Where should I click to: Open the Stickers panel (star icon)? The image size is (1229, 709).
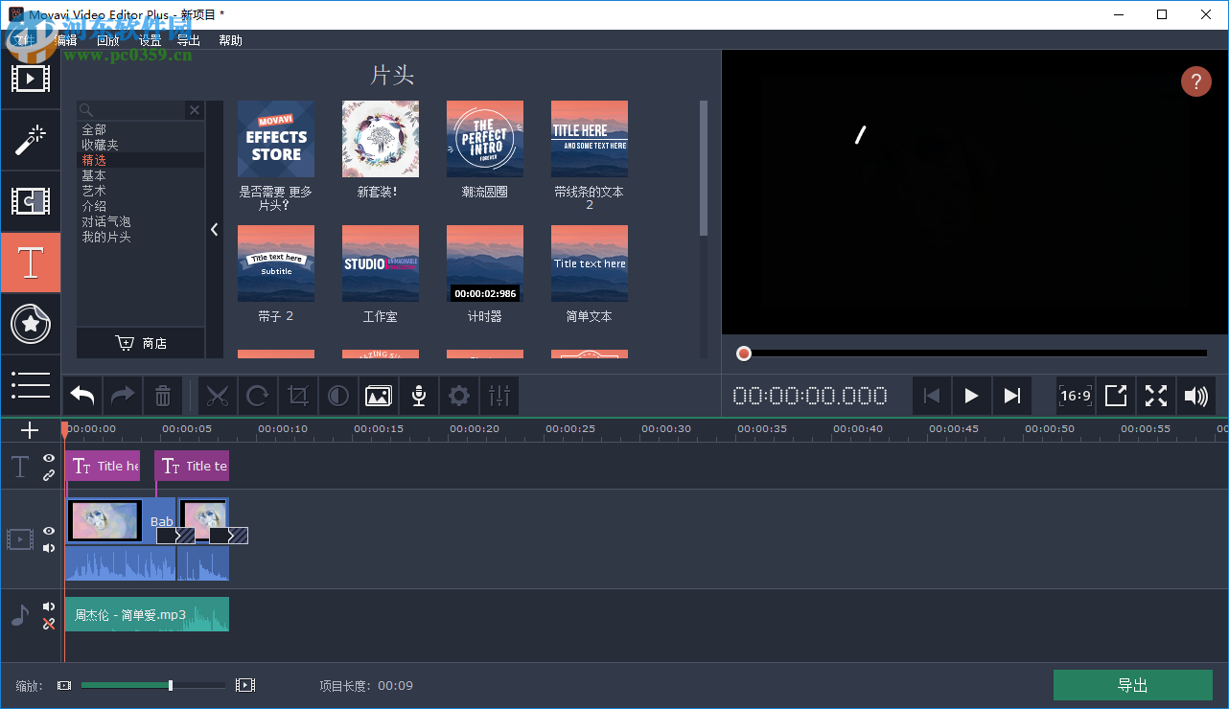coord(31,324)
